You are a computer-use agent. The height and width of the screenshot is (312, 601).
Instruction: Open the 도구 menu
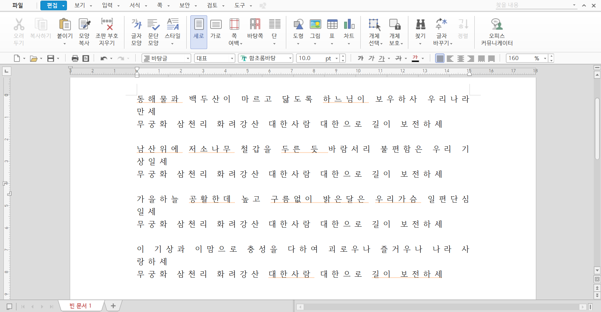(240, 5)
